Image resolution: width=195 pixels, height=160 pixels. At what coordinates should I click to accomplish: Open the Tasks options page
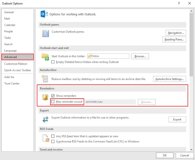[x=18, y=38]
